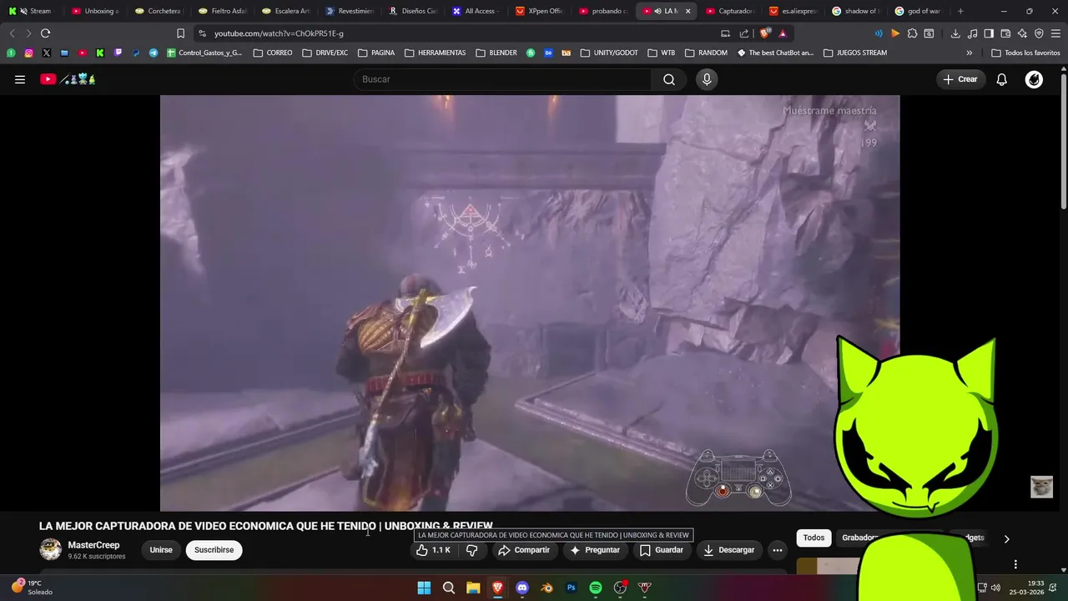This screenshot has height=601, width=1068.
Task: Open the CORREO bookmarks folder
Action: tap(272, 53)
